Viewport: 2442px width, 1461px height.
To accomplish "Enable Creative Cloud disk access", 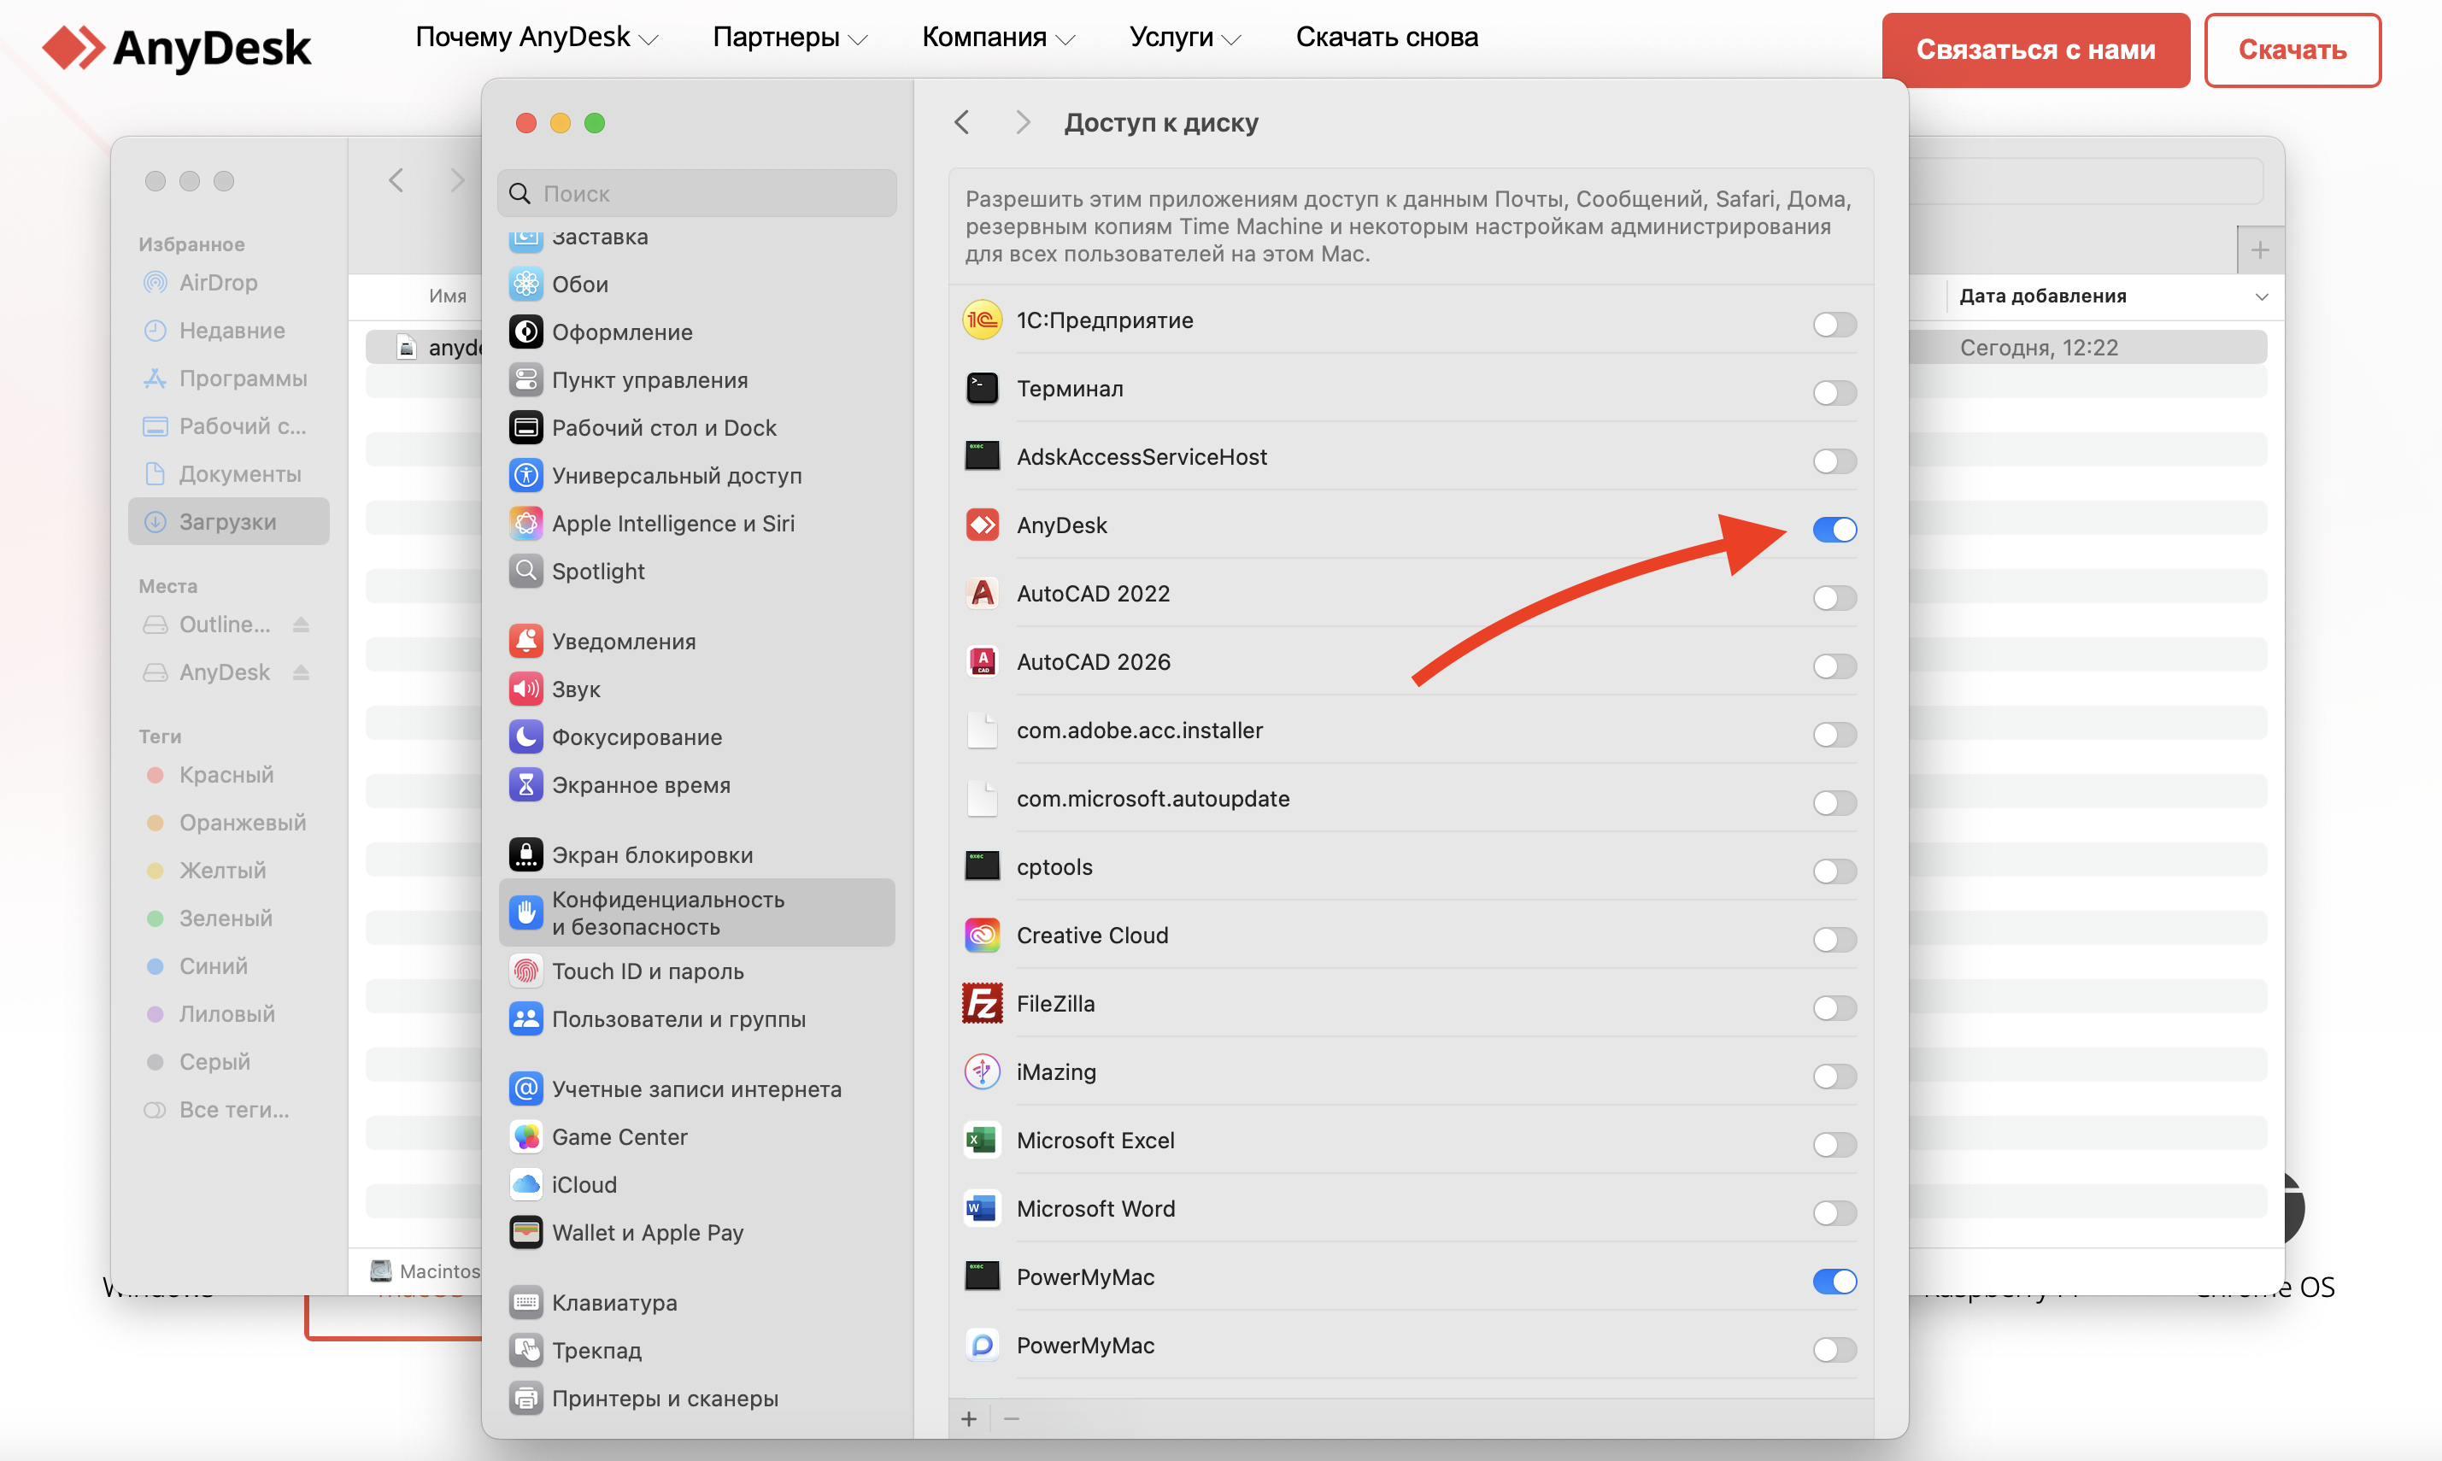I will 1834,939.
